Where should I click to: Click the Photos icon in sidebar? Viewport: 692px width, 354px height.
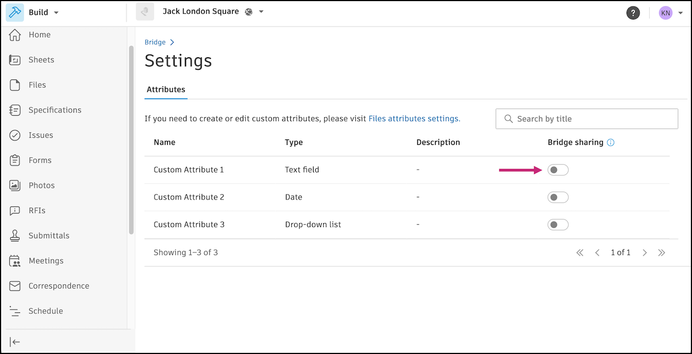[x=15, y=185]
